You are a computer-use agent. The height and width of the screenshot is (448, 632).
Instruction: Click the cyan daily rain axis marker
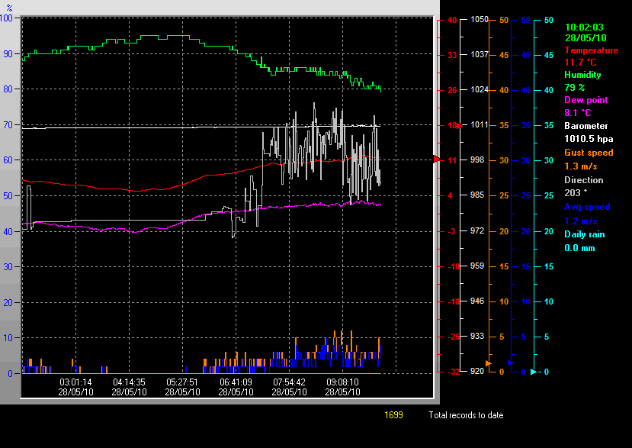[x=533, y=372]
